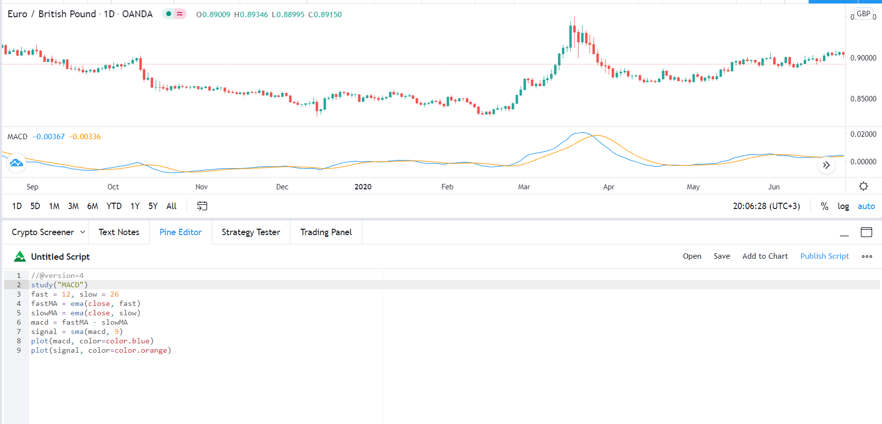The width and height of the screenshot is (882, 424).
Task: Click the cloud snapshot logo on MACD pane
Action: coord(16,163)
